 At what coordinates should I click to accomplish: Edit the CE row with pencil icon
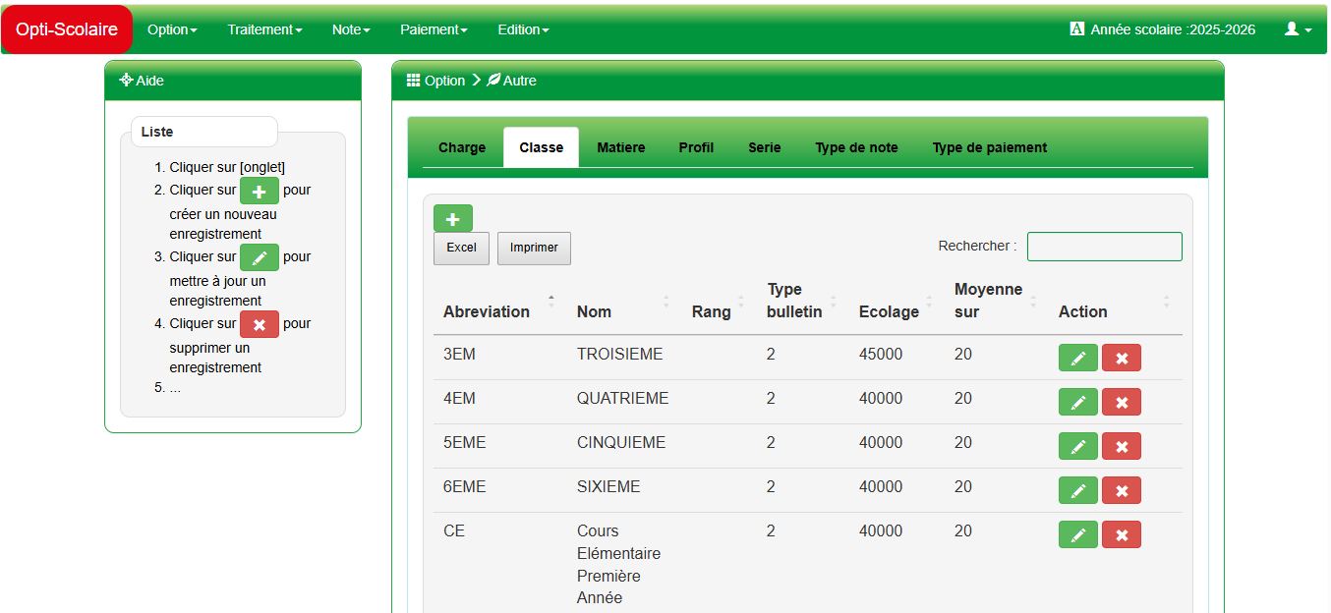click(1078, 534)
